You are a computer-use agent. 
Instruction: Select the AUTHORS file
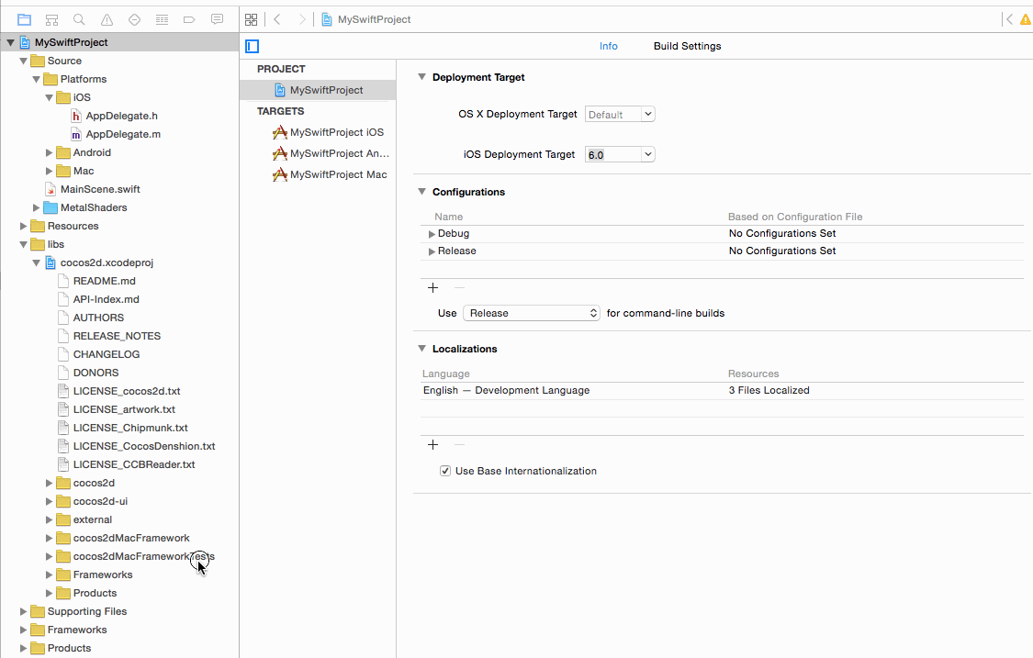click(x=98, y=318)
